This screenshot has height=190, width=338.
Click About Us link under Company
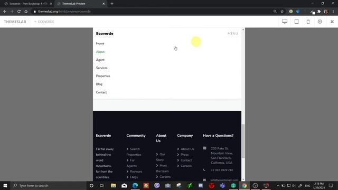click(185, 149)
